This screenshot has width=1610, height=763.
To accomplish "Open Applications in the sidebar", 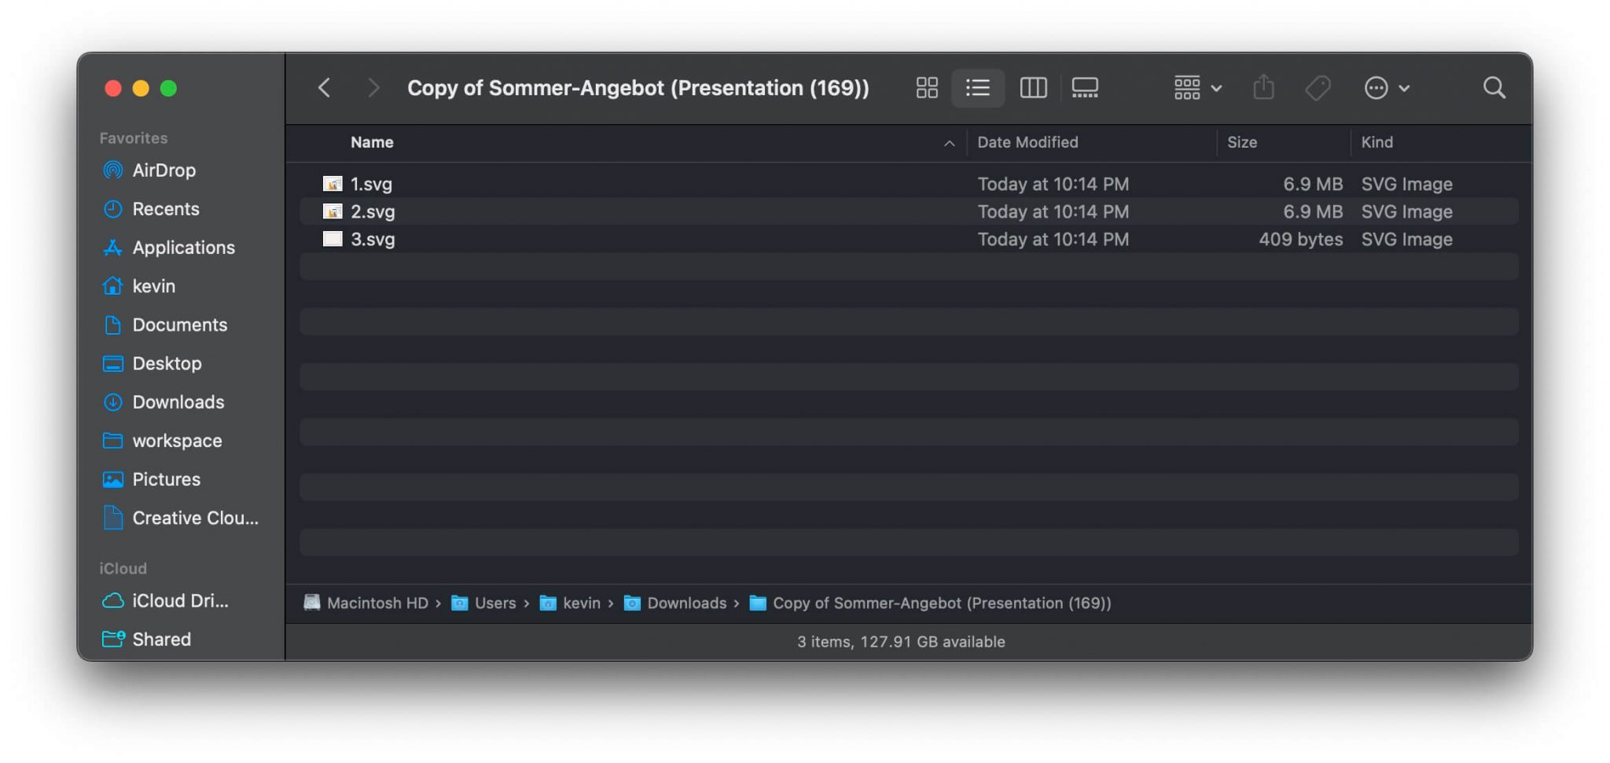I will click(x=183, y=247).
